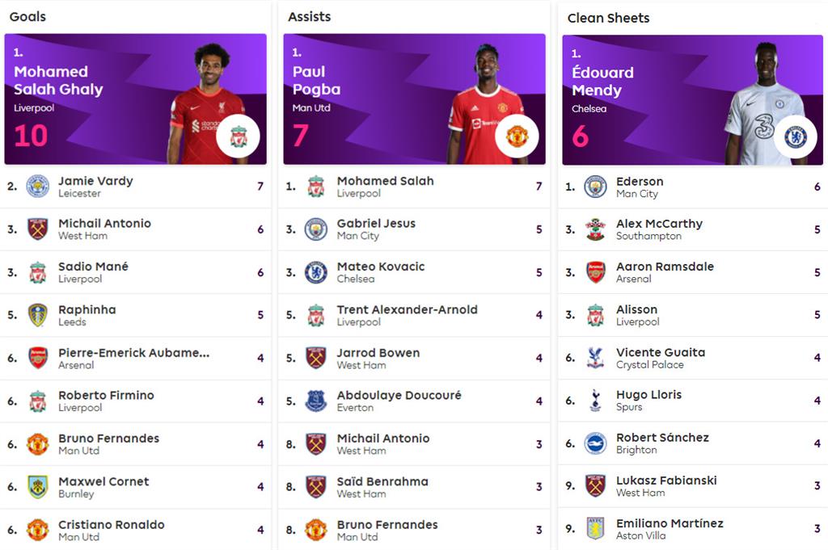Click the Burnley crest beside Maxwel Cornet
Screen dimensions: 828x550
[x=37, y=487]
